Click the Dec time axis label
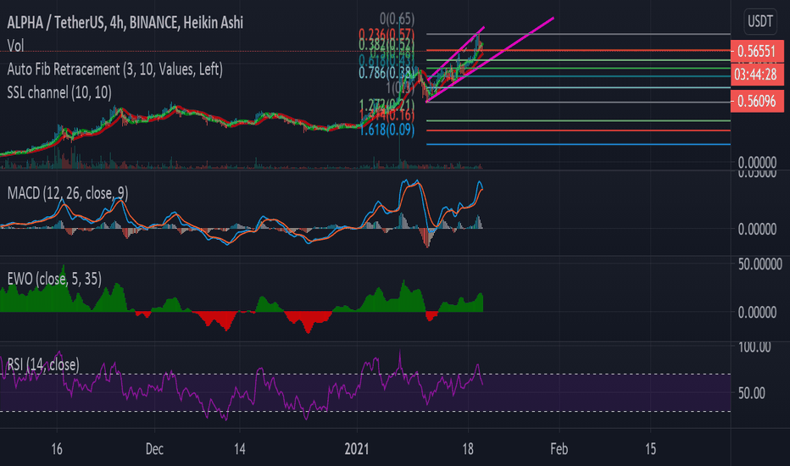 (x=154, y=449)
